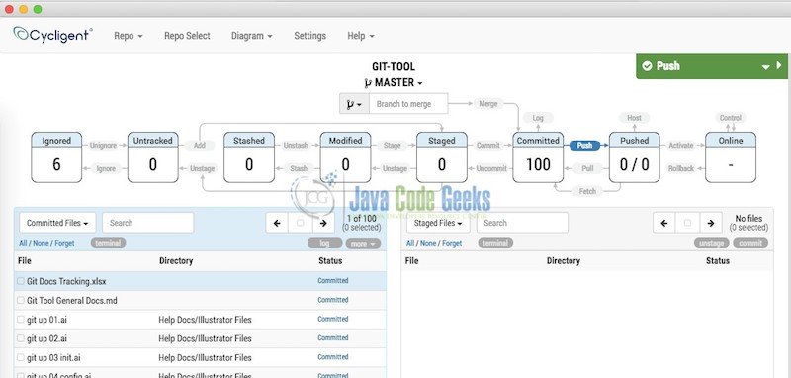Viewport: 791px width, 378px height.
Task: Open the more dropdown in the Committed Files panel
Action: [363, 243]
